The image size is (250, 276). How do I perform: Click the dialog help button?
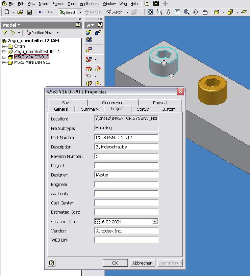pos(51,263)
